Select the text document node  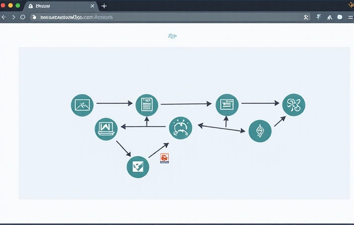pyautogui.click(x=147, y=104)
